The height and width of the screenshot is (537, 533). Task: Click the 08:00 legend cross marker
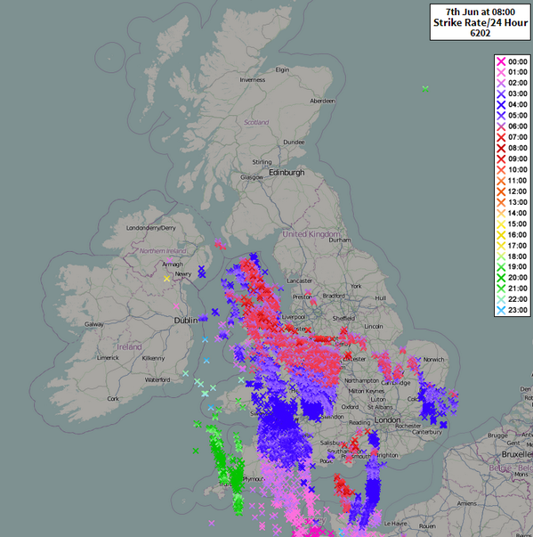501,148
